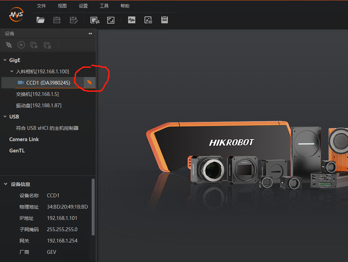Click the GigE category label
This screenshot has width=348, height=262.
tap(15, 60)
